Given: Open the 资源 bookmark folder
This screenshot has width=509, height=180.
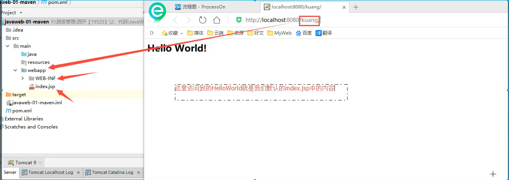Looking at the screenshot, I should (x=235, y=33).
